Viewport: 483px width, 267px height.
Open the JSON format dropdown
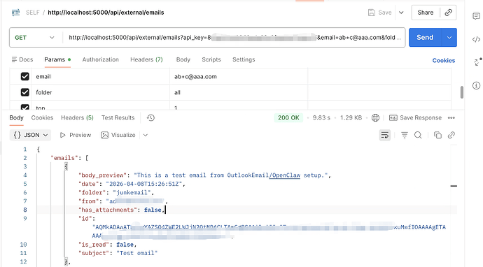point(30,135)
